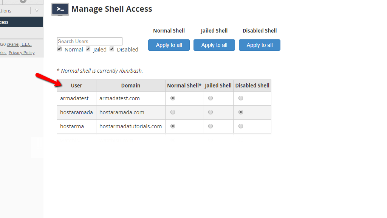The width and height of the screenshot is (387, 218).
Task: Select Disabled Shell for armadatest
Action: coord(241,98)
